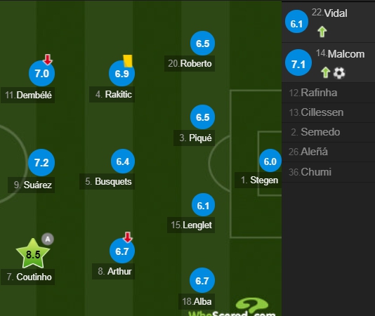Open the 18. Alba player label
This screenshot has width=375, height=316.
[x=197, y=301]
